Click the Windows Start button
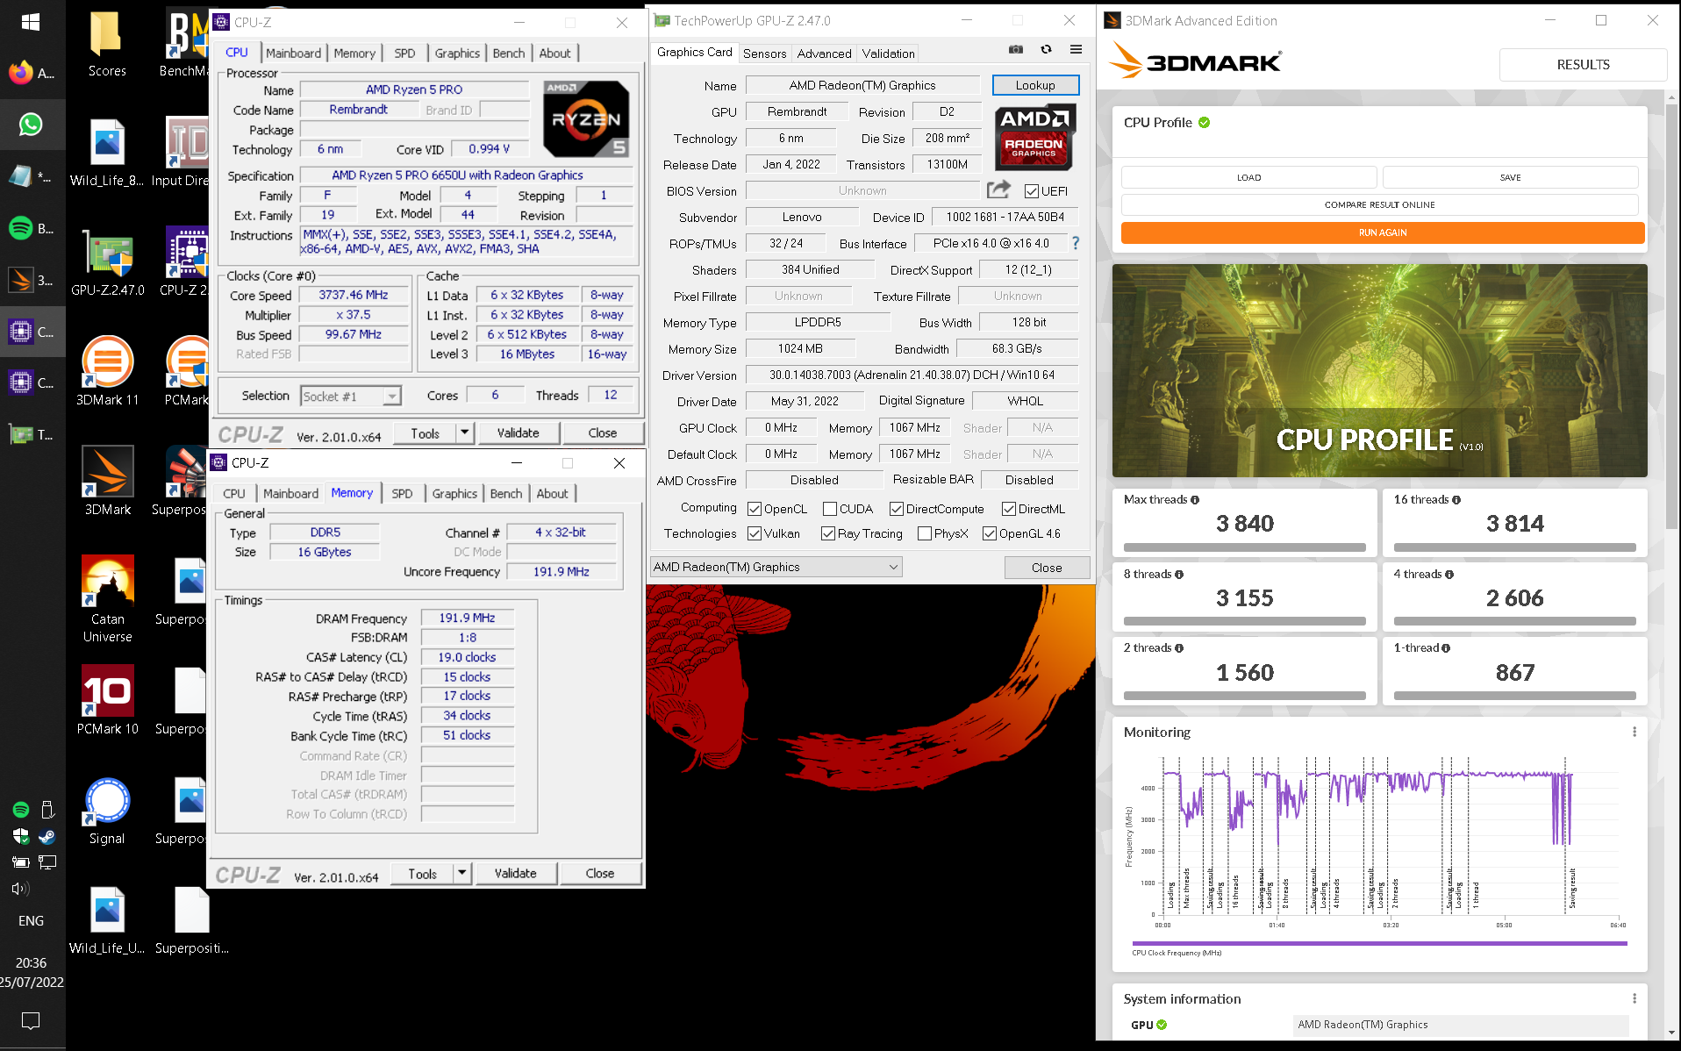Viewport: 1681px width, 1051px height. tap(31, 22)
